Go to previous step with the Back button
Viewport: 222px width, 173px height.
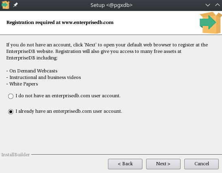(125, 164)
